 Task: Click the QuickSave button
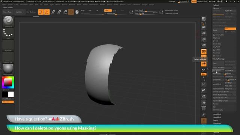pos(172,1)
